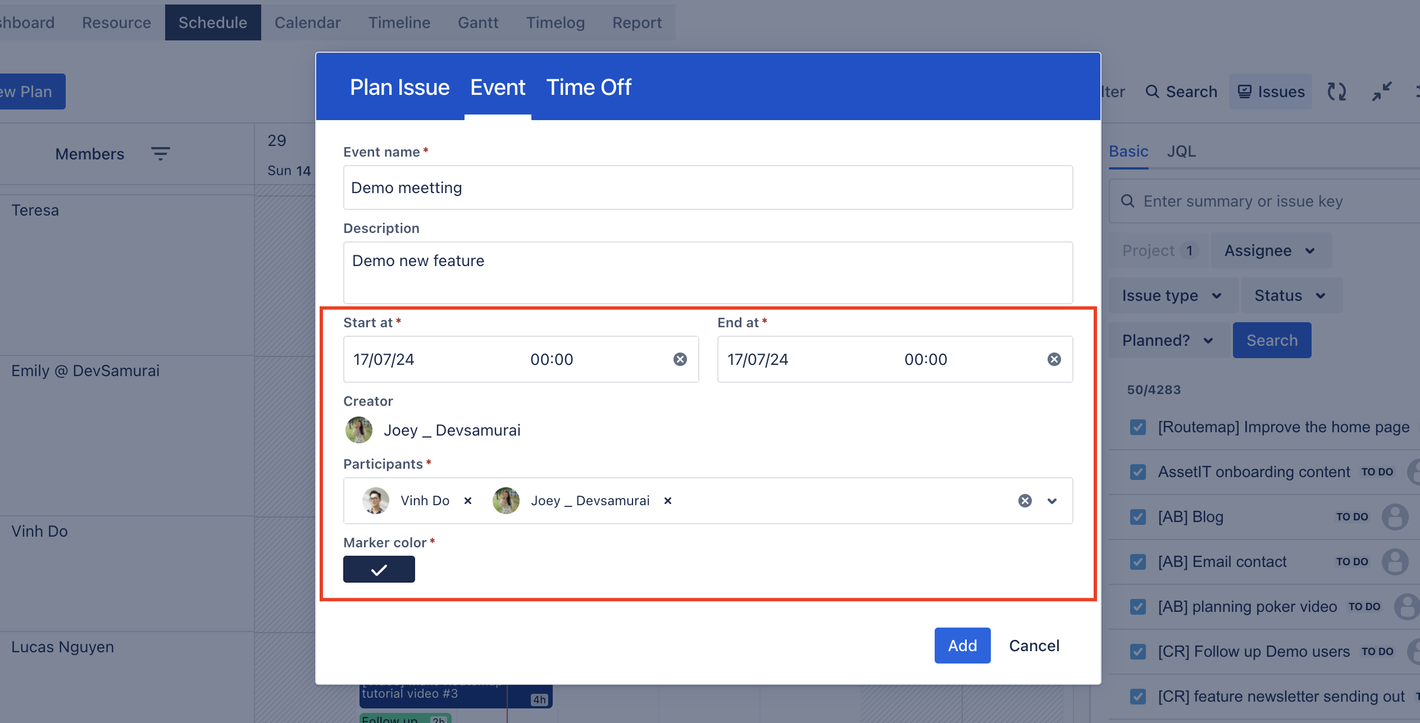Remove Joey _ Devsamurai from participants
This screenshot has width=1420, height=723.
coord(667,501)
